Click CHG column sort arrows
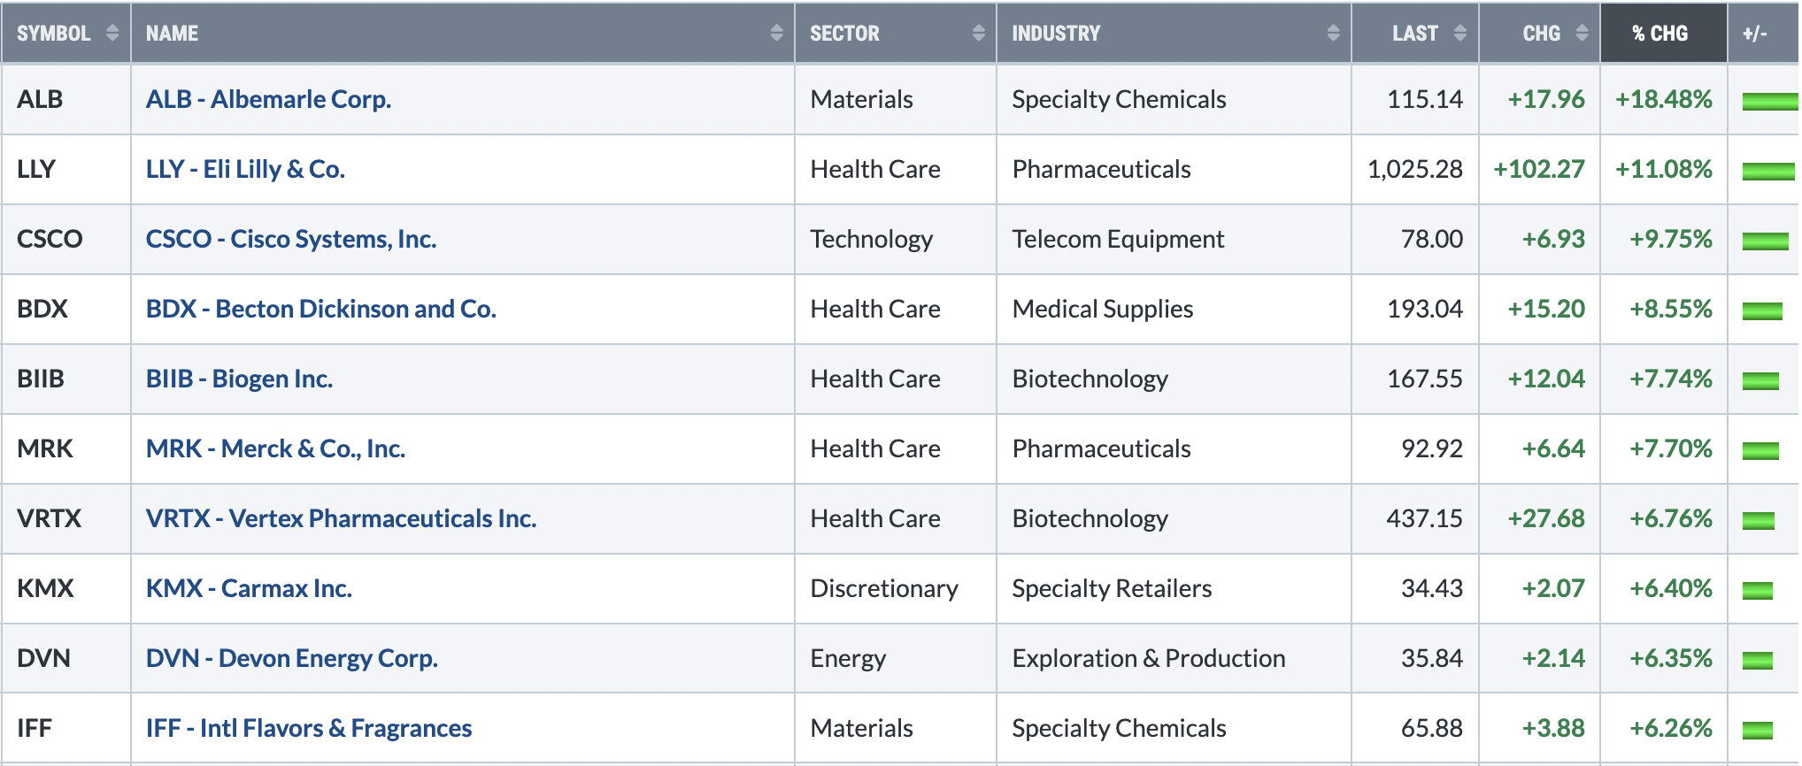 [x=1582, y=33]
